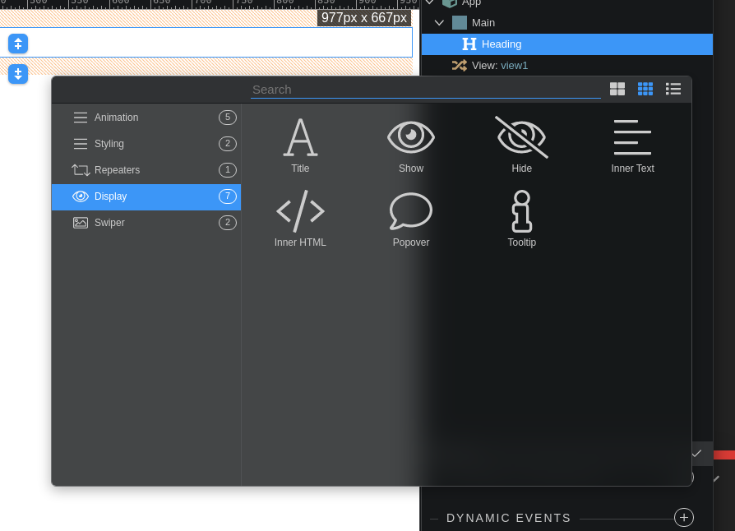Click the checkmark confirm button
Image resolution: width=735 pixels, height=531 pixels.
[x=697, y=453]
